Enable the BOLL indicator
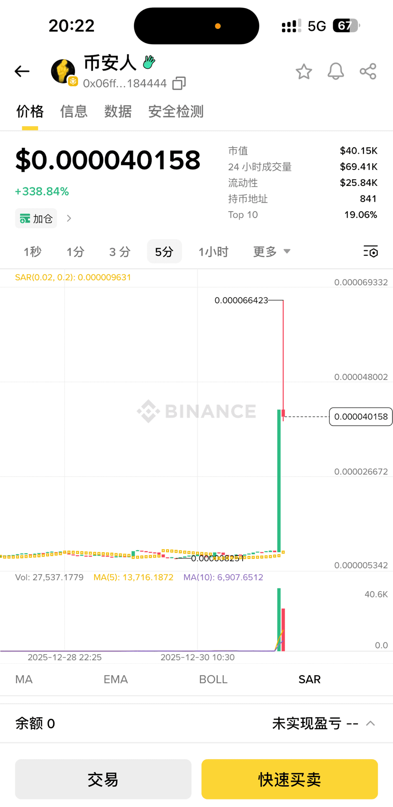 [x=213, y=679]
